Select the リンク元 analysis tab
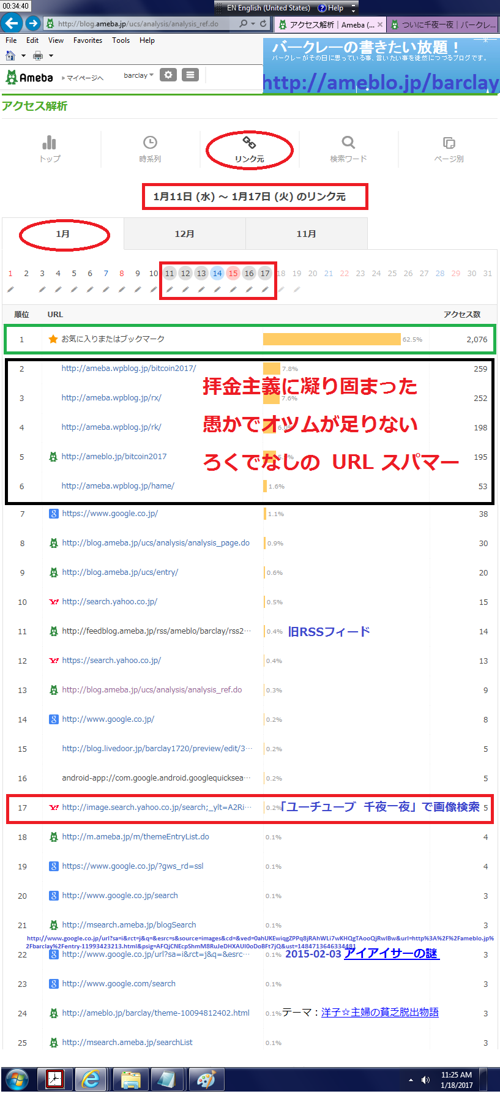Image resolution: width=500 pixels, height=1102 pixels. pos(249,149)
